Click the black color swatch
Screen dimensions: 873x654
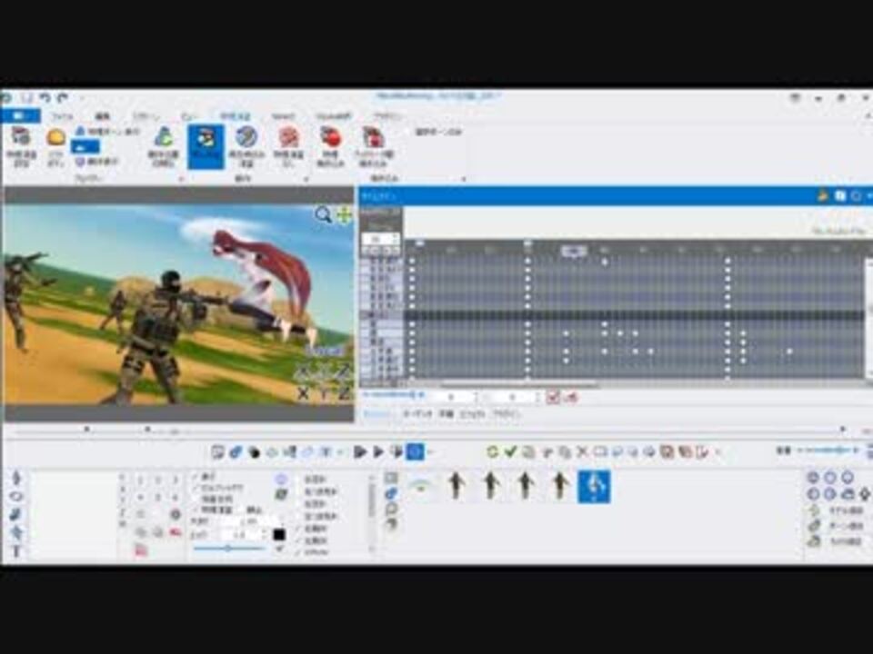click(279, 534)
